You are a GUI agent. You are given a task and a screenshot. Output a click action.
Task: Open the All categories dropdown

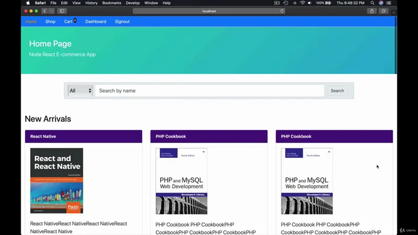(x=80, y=91)
